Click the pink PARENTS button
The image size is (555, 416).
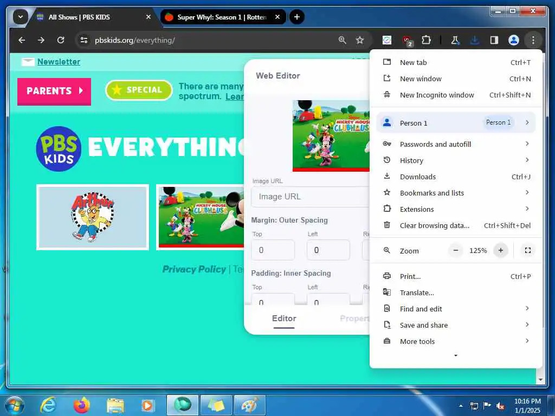click(54, 91)
